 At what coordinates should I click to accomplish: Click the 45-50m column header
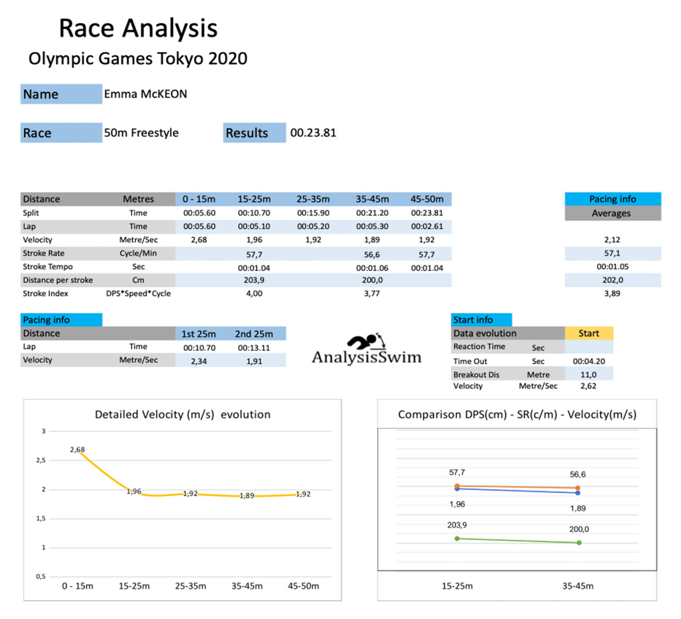click(427, 199)
